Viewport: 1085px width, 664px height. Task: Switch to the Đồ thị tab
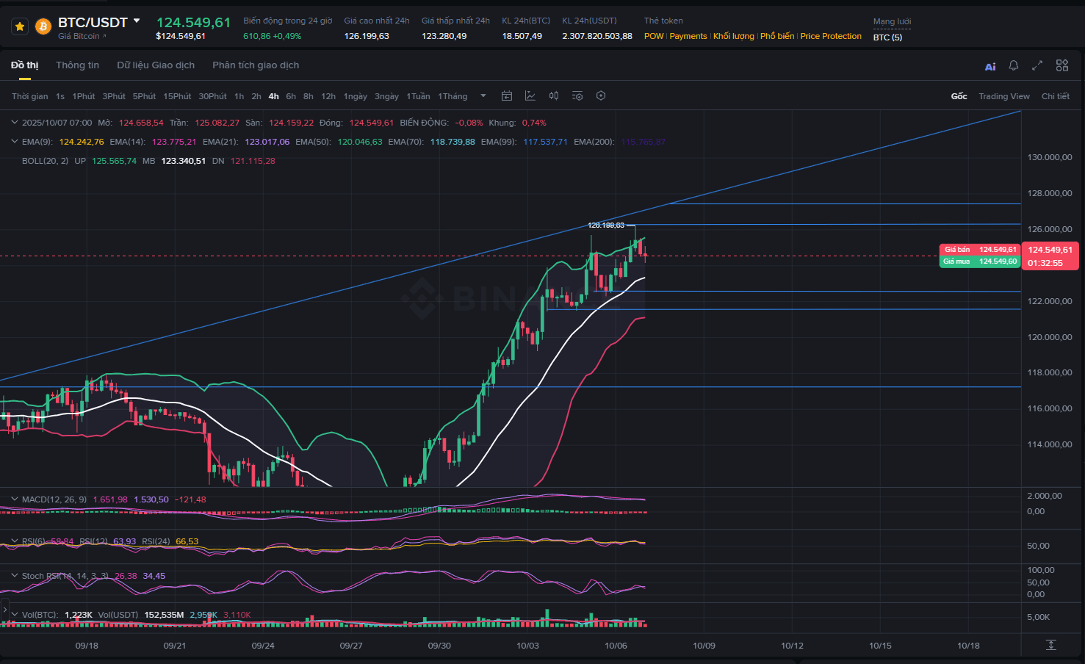(24, 65)
